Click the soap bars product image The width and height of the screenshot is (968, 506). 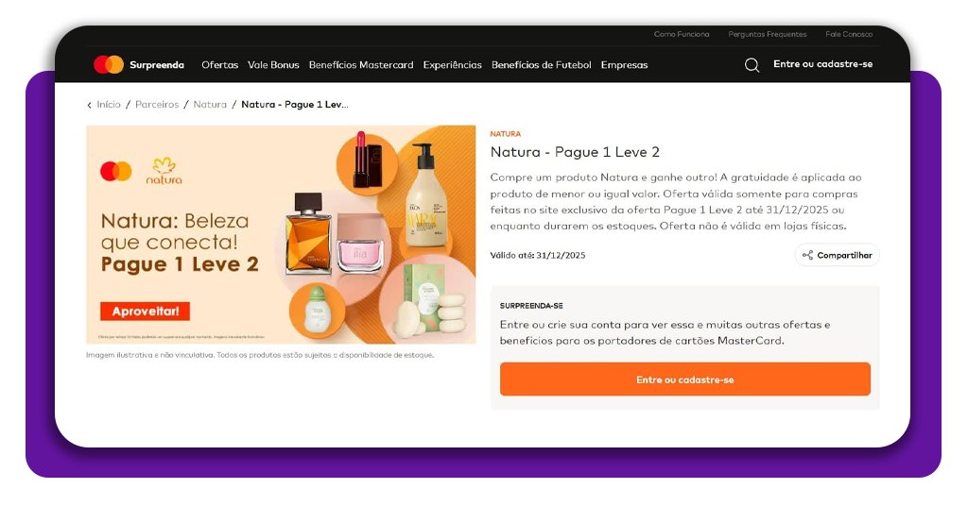click(430, 299)
